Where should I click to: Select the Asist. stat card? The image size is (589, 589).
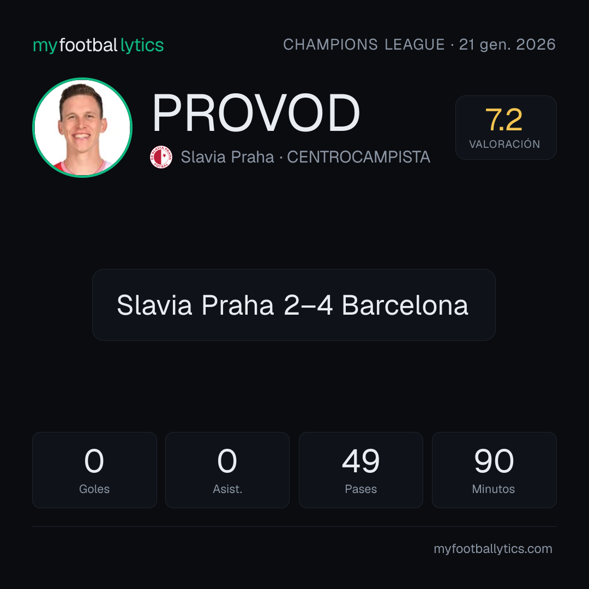227,470
